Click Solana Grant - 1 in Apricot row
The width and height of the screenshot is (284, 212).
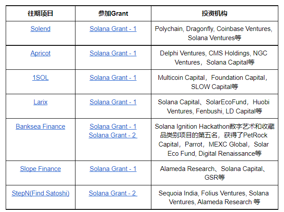(x=113, y=53)
